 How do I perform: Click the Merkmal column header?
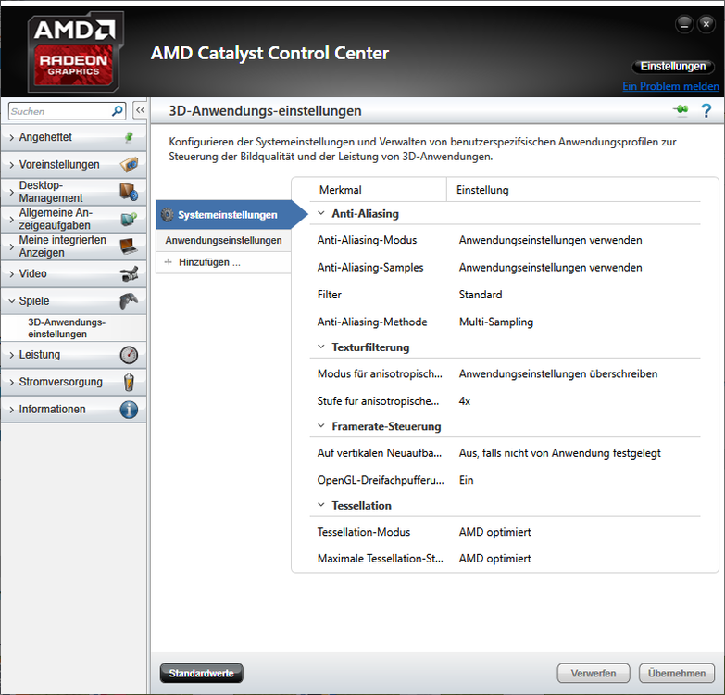pyautogui.click(x=341, y=190)
